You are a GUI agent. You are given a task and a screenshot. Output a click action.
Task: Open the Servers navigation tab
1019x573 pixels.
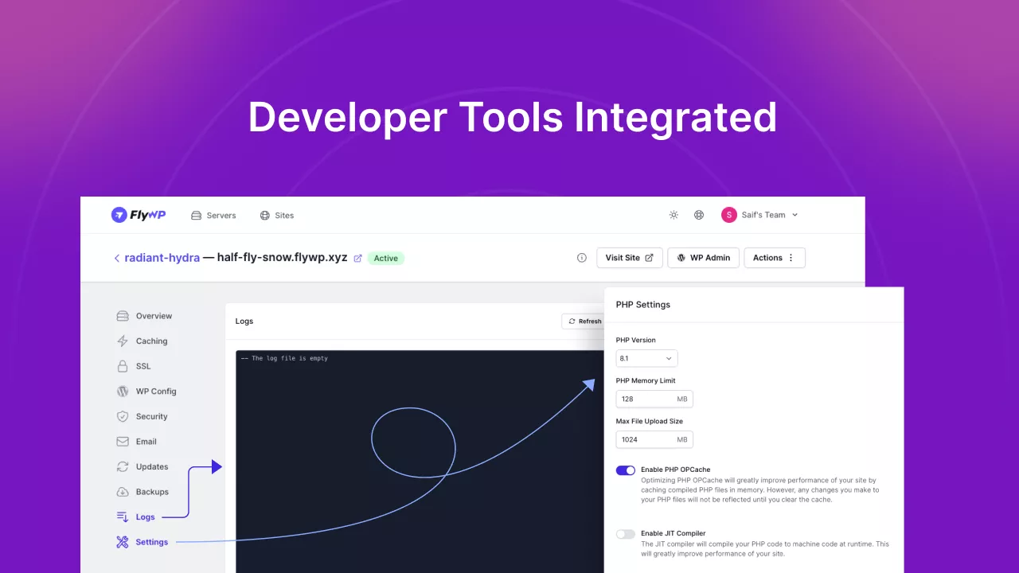click(213, 216)
